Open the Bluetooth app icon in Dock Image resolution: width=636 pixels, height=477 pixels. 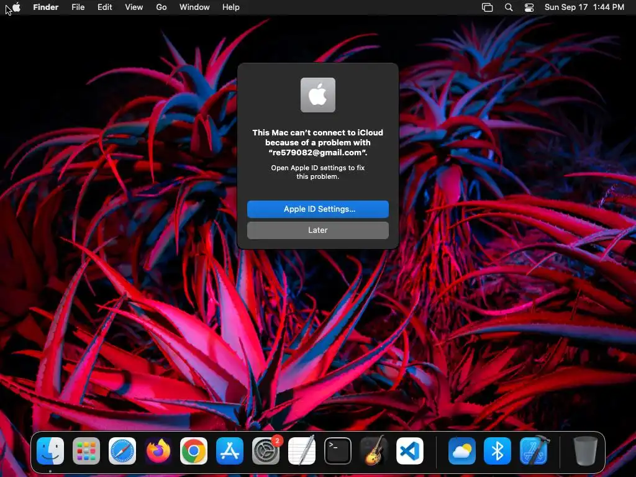pyautogui.click(x=497, y=451)
